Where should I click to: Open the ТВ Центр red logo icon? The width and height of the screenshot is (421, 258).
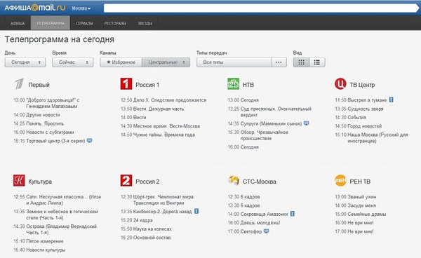(340, 83)
